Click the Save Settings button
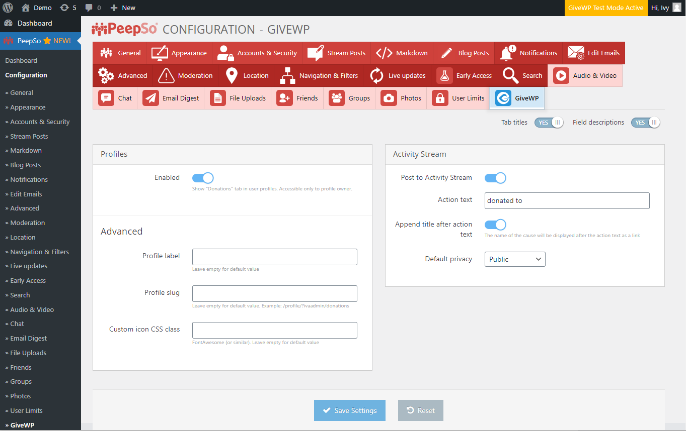 (350, 410)
